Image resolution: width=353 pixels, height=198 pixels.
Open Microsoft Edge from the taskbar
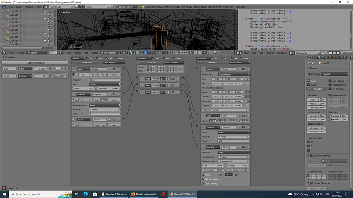(86, 194)
